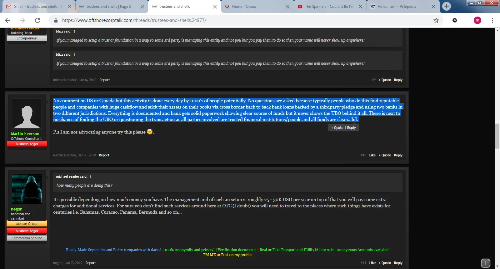Quote post #9 with + Quote

coord(385,80)
